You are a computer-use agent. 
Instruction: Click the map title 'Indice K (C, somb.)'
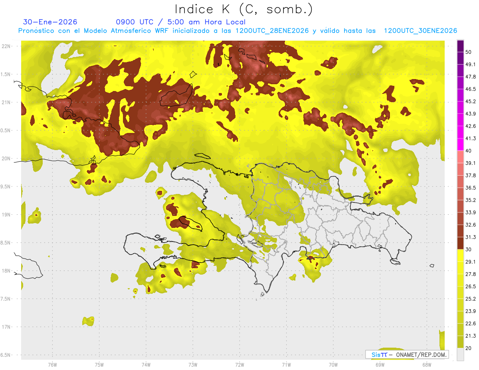click(244, 9)
